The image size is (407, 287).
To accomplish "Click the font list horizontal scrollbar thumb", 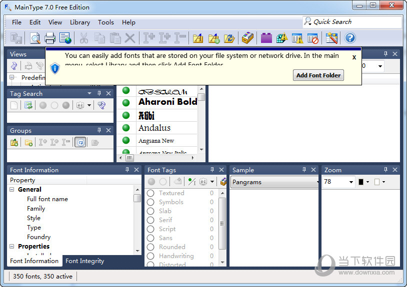I will (129, 158).
